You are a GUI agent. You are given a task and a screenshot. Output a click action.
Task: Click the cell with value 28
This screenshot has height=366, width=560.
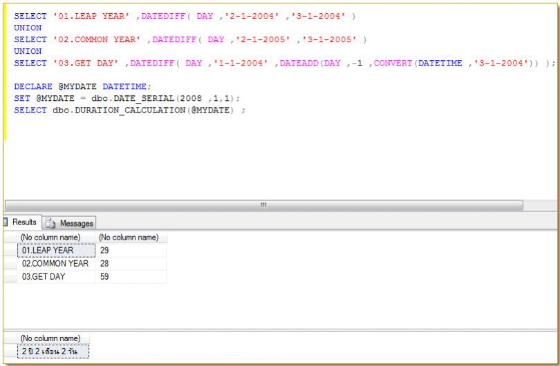pyautogui.click(x=131, y=264)
